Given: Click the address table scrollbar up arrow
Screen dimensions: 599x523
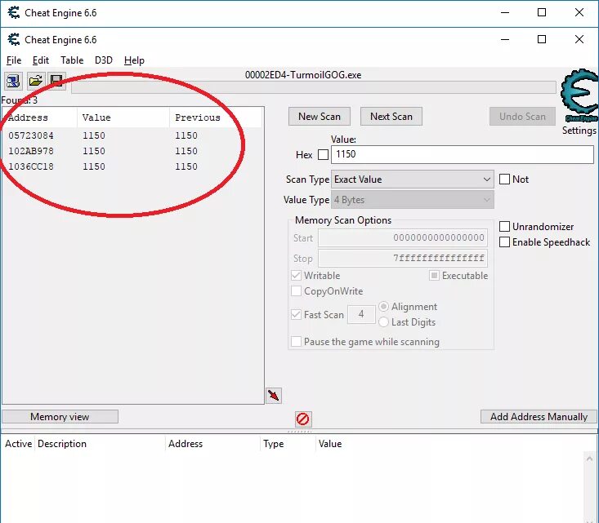Looking at the screenshot, I should [x=589, y=459].
